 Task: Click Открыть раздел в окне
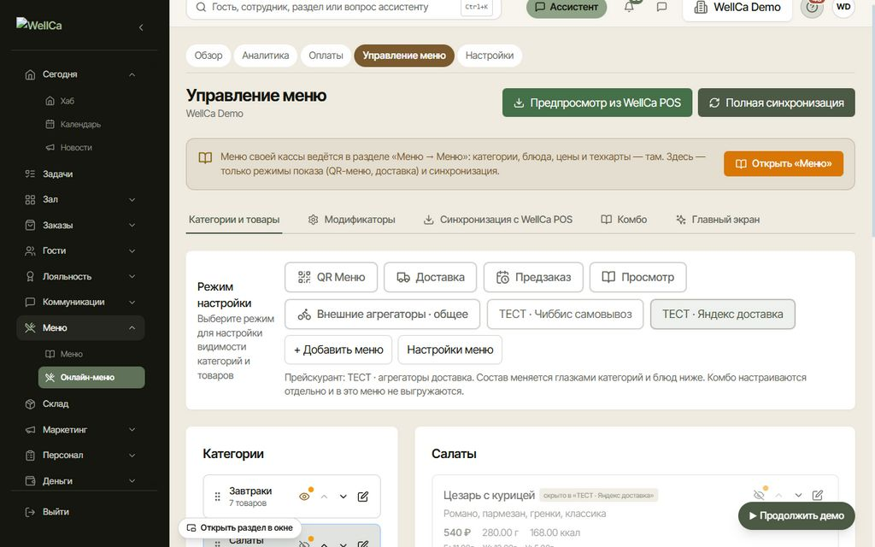click(240, 528)
